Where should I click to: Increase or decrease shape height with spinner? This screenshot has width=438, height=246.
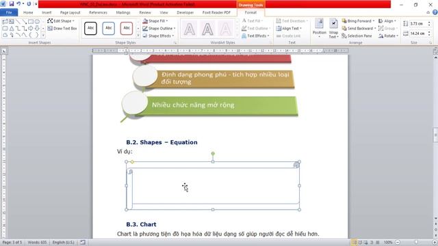tap(429, 24)
